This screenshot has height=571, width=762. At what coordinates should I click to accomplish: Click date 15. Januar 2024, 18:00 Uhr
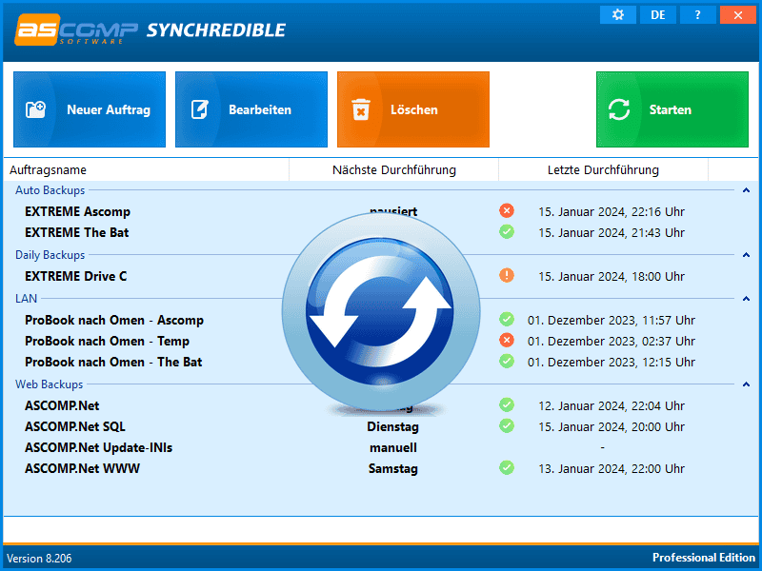click(612, 277)
